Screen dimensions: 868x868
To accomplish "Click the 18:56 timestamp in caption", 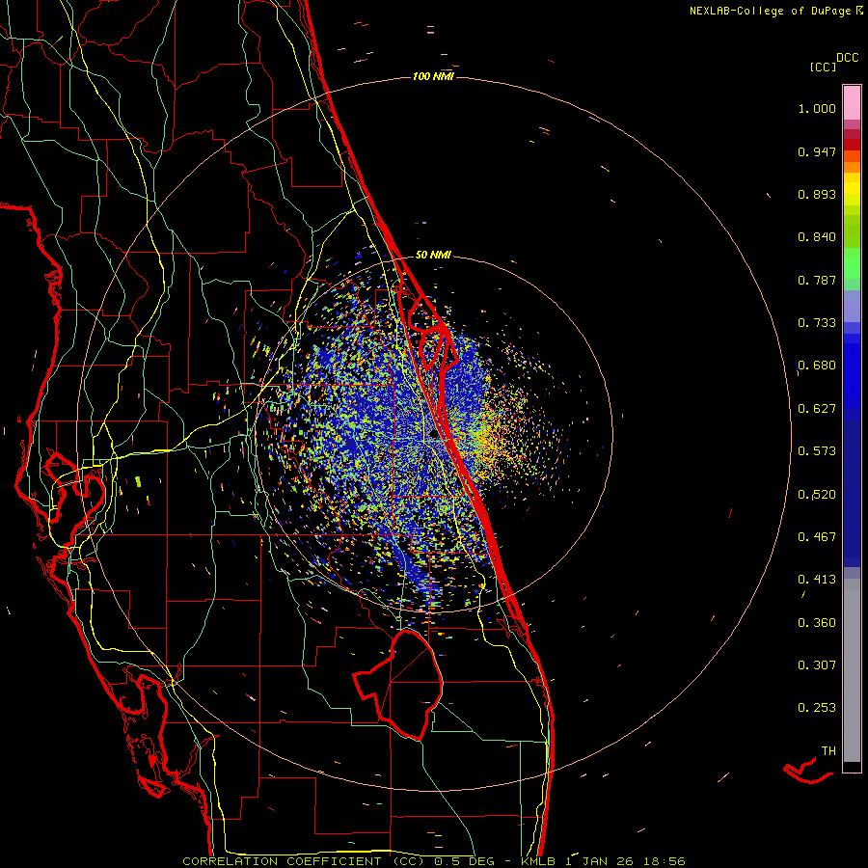I will [x=665, y=861].
